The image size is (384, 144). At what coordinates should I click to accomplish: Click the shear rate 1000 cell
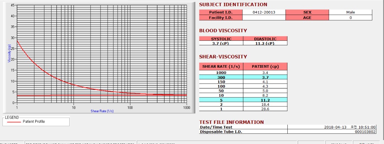[221, 73]
